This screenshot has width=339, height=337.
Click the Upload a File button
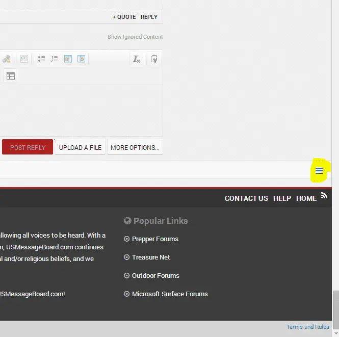pyautogui.click(x=80, y=147)
